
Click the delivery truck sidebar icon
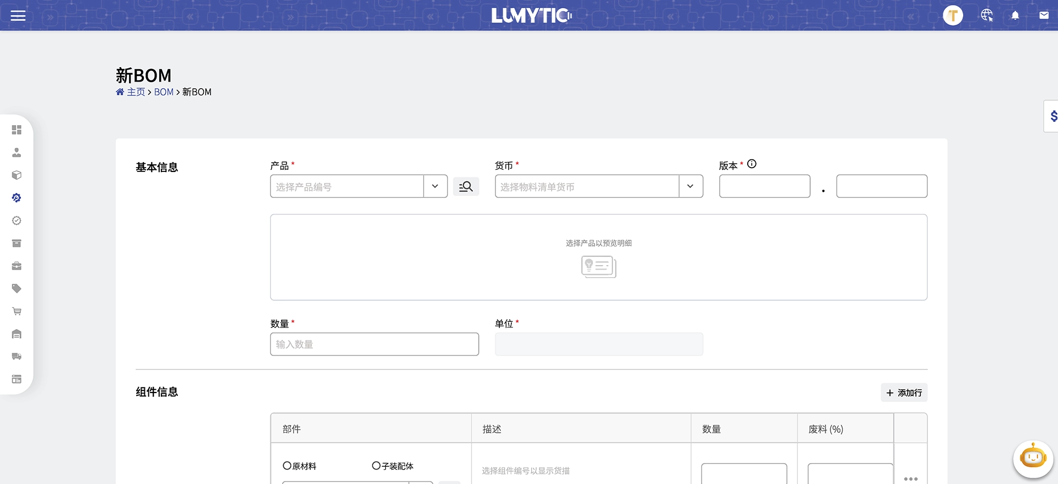[x=17, y=357]
